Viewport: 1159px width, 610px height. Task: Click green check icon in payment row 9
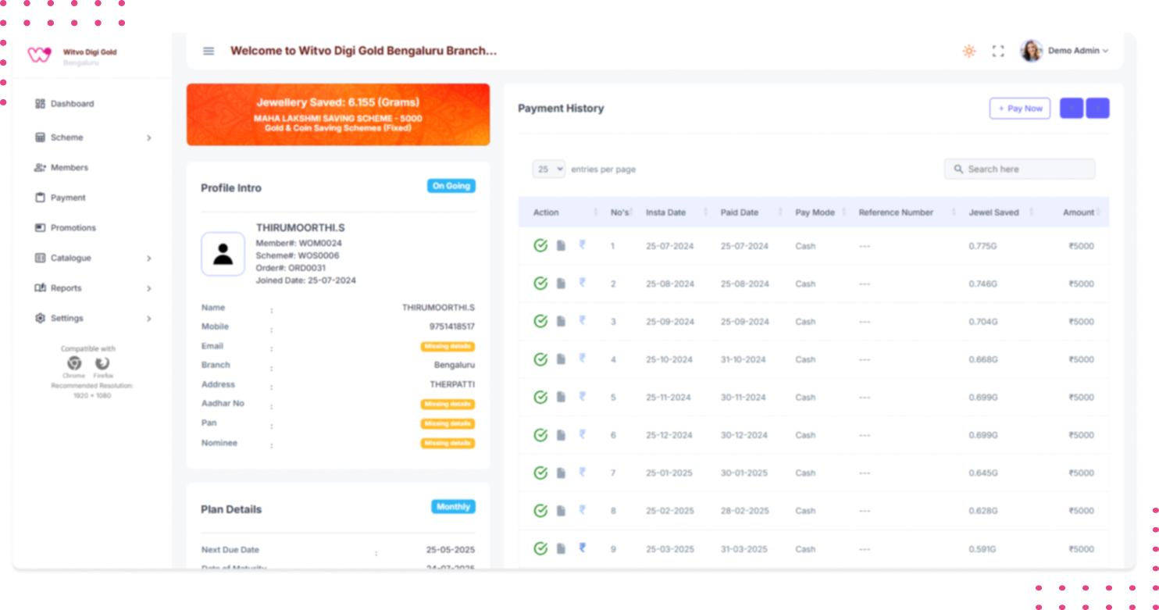tap(540, 548)
